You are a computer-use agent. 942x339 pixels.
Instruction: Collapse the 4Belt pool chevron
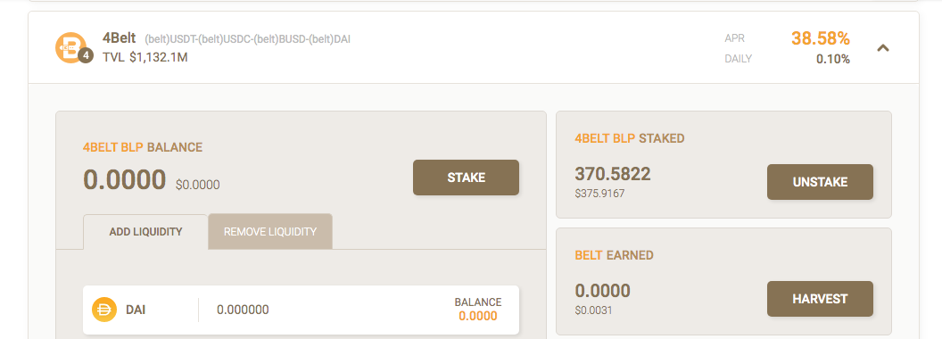point(882,48)
